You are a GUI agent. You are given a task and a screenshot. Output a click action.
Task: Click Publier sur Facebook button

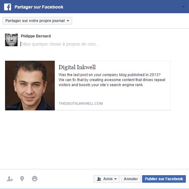pyautogui.click(x=164, y=179)
